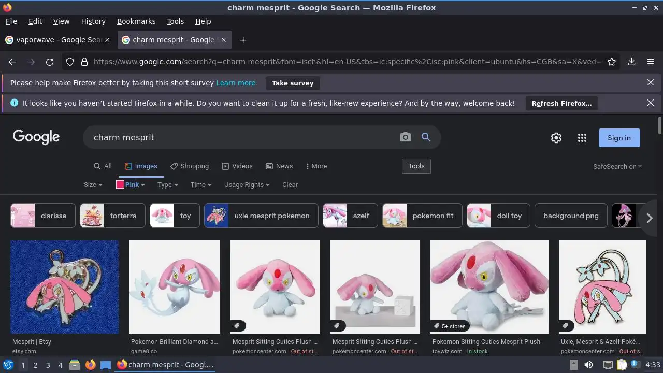Open the File menu

11,21
